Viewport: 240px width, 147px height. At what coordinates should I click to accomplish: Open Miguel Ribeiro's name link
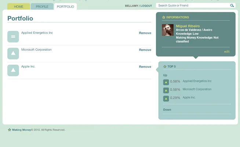188,26
